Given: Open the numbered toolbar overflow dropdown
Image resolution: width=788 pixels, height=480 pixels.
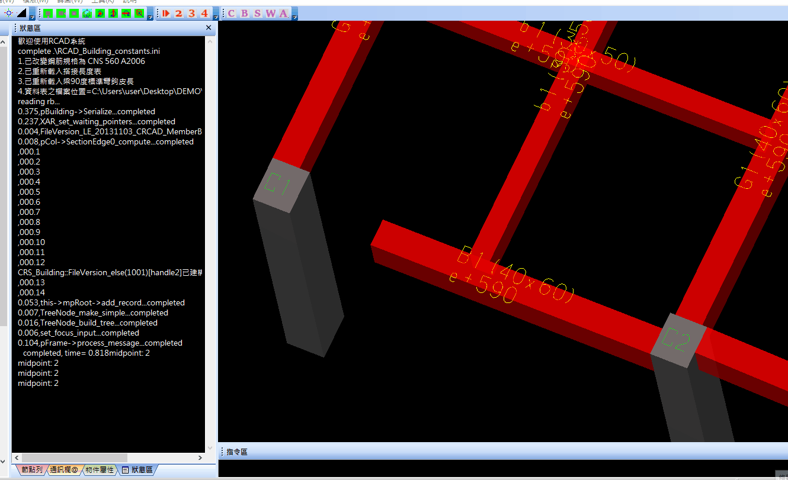Looking at the screenshot, I should [x=215, y=17].
